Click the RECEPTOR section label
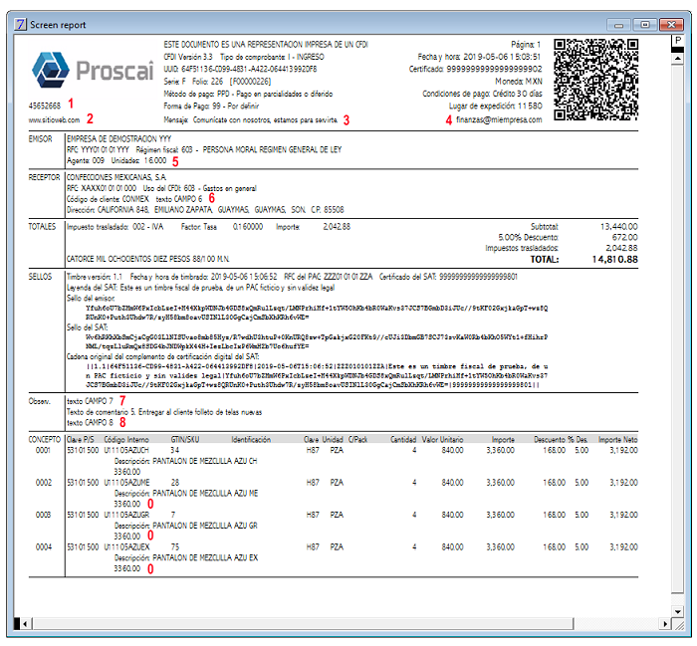This screenshot has height=646, width=697. point(44,177)
